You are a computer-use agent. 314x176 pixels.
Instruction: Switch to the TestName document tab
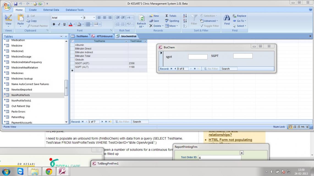click(x=80, y=36)
